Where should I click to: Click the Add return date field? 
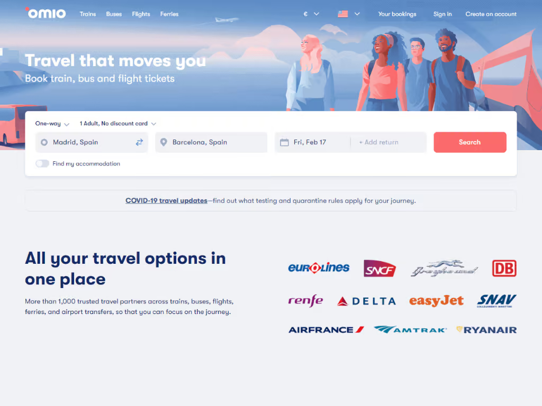coord(388,142)
